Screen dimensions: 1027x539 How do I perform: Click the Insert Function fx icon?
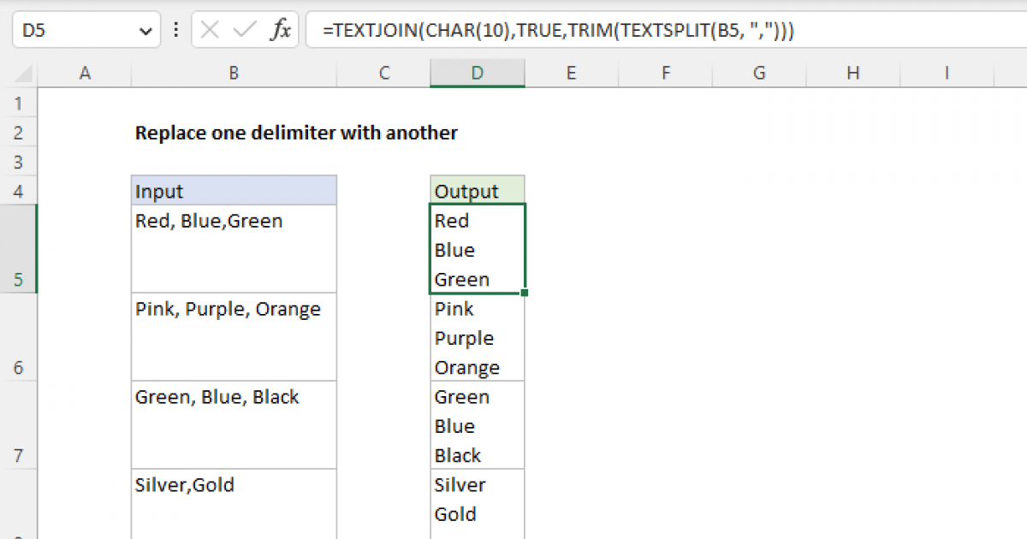click(280, 31)
